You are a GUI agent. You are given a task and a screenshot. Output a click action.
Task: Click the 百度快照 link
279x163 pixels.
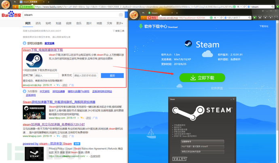tap(95, 156)
